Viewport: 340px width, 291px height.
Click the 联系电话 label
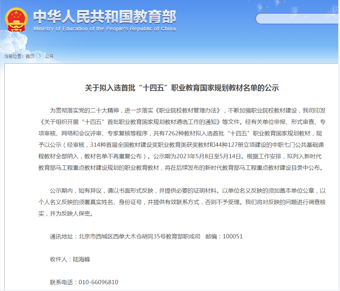pos(61,282)
